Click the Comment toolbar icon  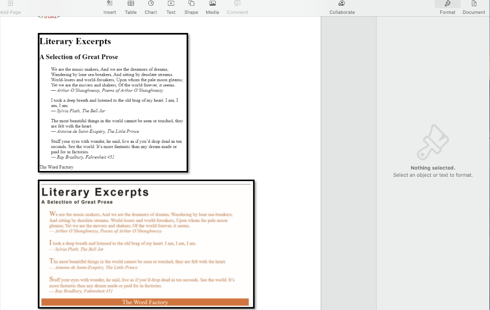coord(237,8)
